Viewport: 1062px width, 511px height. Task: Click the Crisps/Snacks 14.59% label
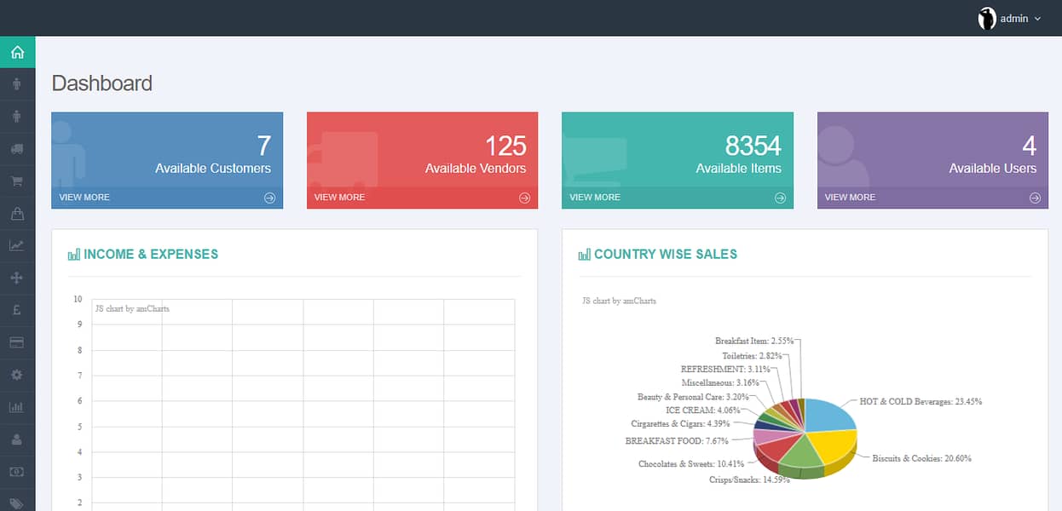[749, 479]
